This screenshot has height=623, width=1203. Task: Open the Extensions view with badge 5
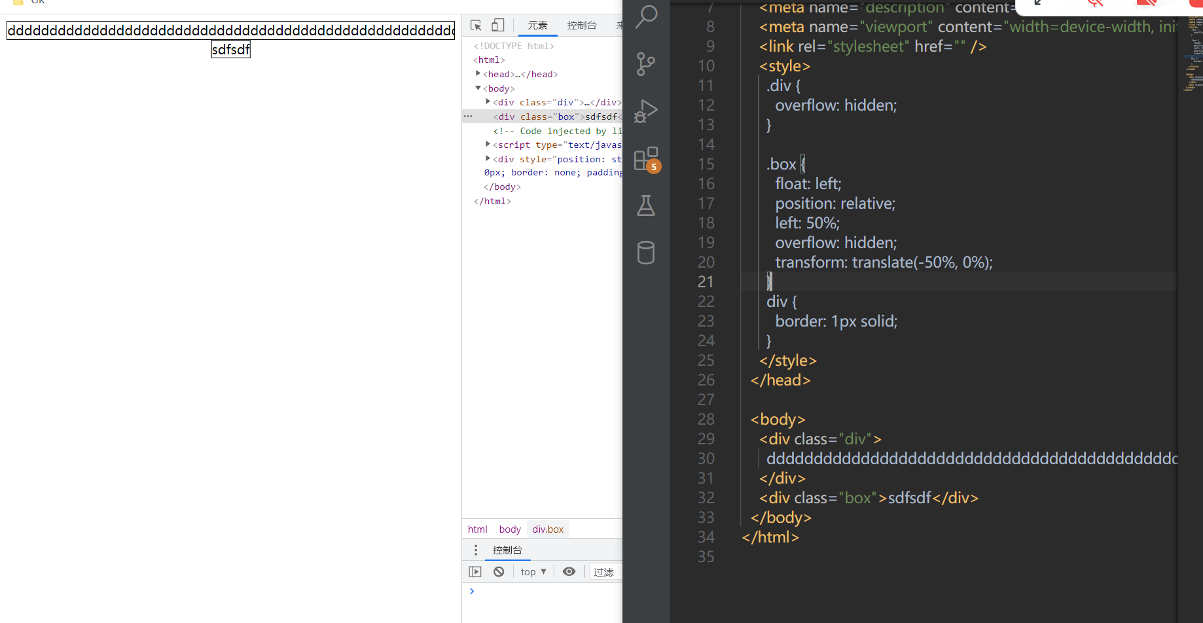tap(646, 159)
